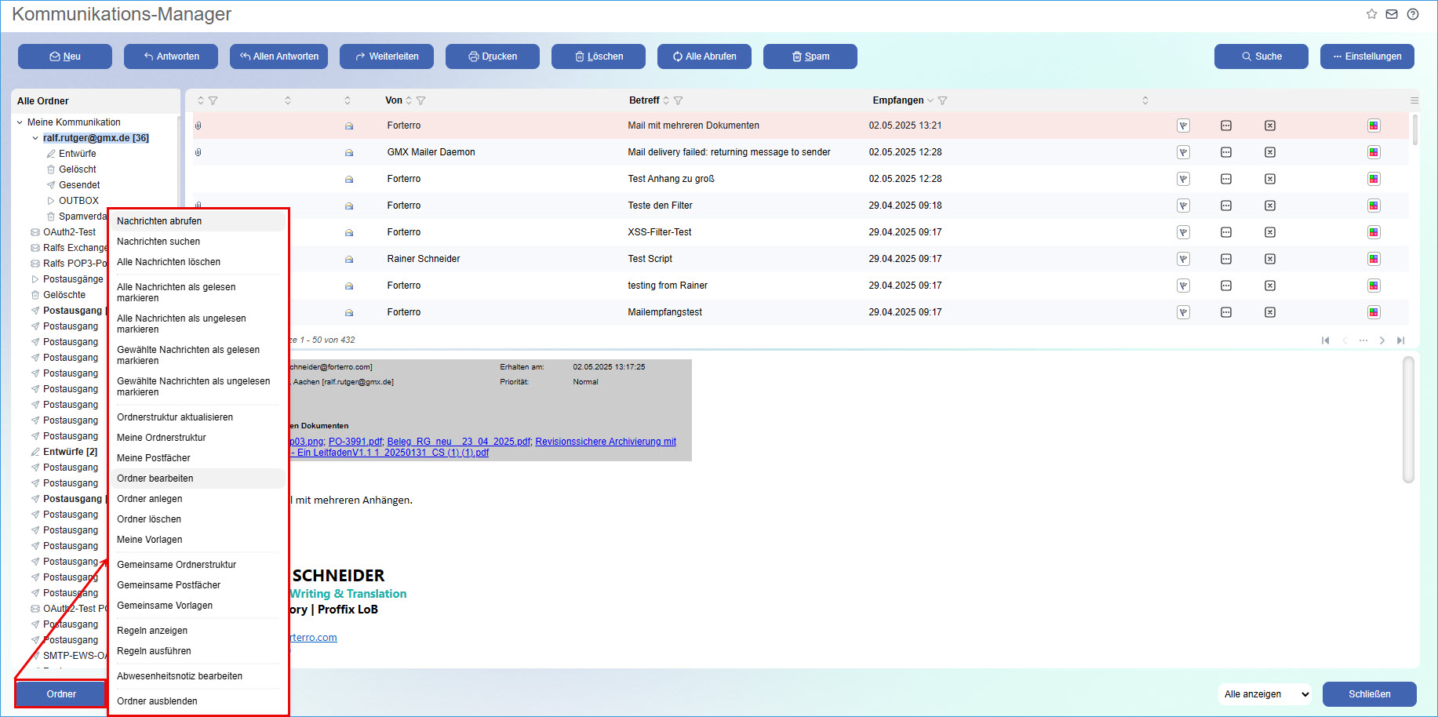Click the envelope icon in the top-right corner
Image resolution: width=1438 pixels, height=717 pixels.
[1392, 14]
